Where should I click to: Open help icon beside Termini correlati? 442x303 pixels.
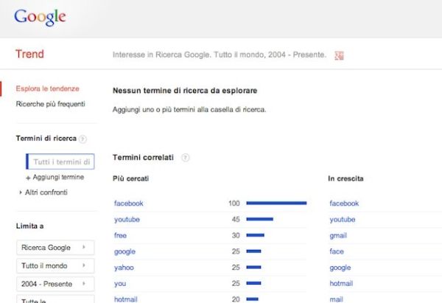click(x=185, y=158)
